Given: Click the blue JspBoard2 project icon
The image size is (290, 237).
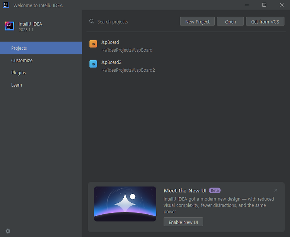Looking at the screenshot, I should [93, 64].
